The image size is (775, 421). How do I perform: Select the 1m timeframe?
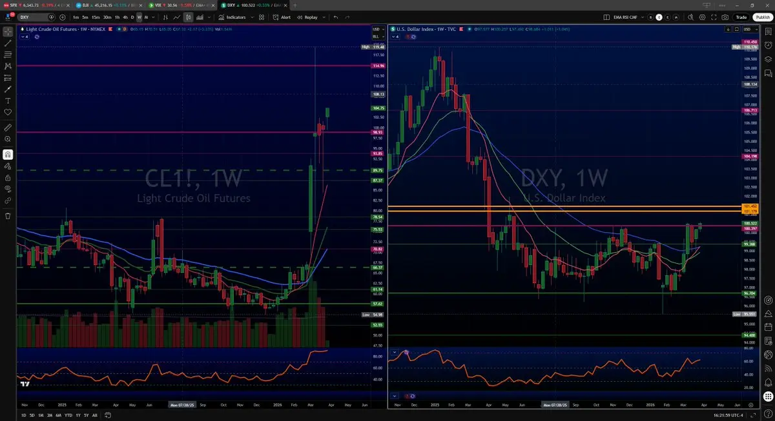coord(76,17)
